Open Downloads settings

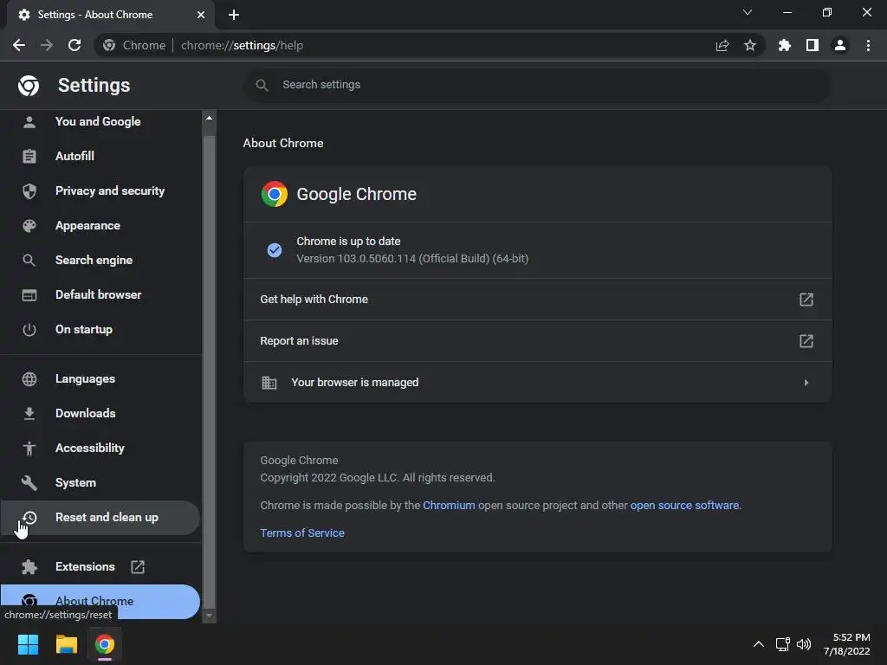(100, 413)
